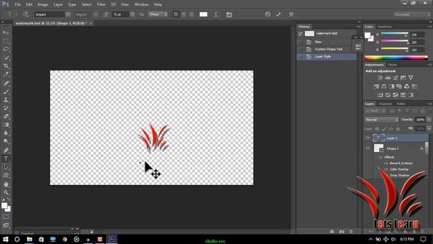This screenshot has height=244, width=433.
Task: Open the layer Fill slider dropdown
Action: [429, 129]
